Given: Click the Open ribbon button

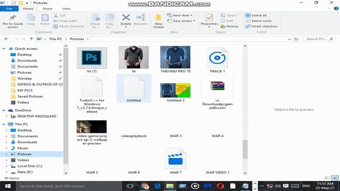Looking at the screenshot, I should (229, 15).
